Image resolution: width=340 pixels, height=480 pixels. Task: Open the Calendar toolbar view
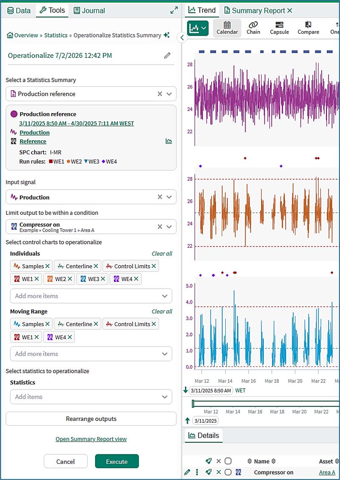[x=227, y=28]
